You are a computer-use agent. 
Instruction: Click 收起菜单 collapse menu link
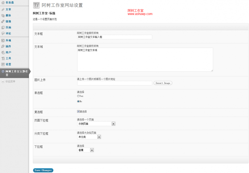coord(10,81)
